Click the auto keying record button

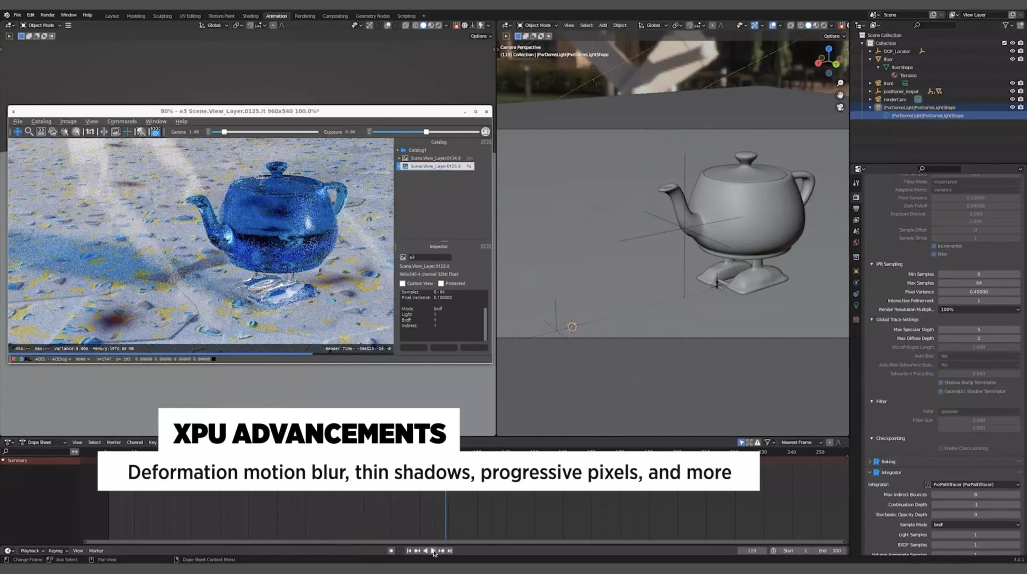(391, 551)
